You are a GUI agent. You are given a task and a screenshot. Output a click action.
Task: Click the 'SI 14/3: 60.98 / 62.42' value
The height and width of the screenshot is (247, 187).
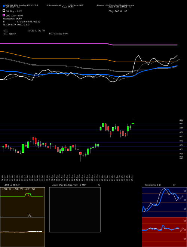(x=29, y=22)
